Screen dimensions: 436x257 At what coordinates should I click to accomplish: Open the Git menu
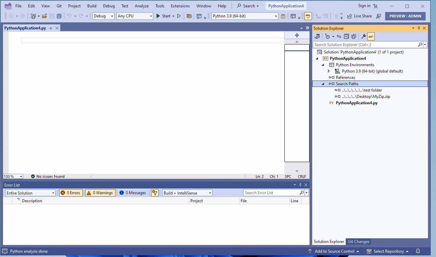click(x=59, y=5)
